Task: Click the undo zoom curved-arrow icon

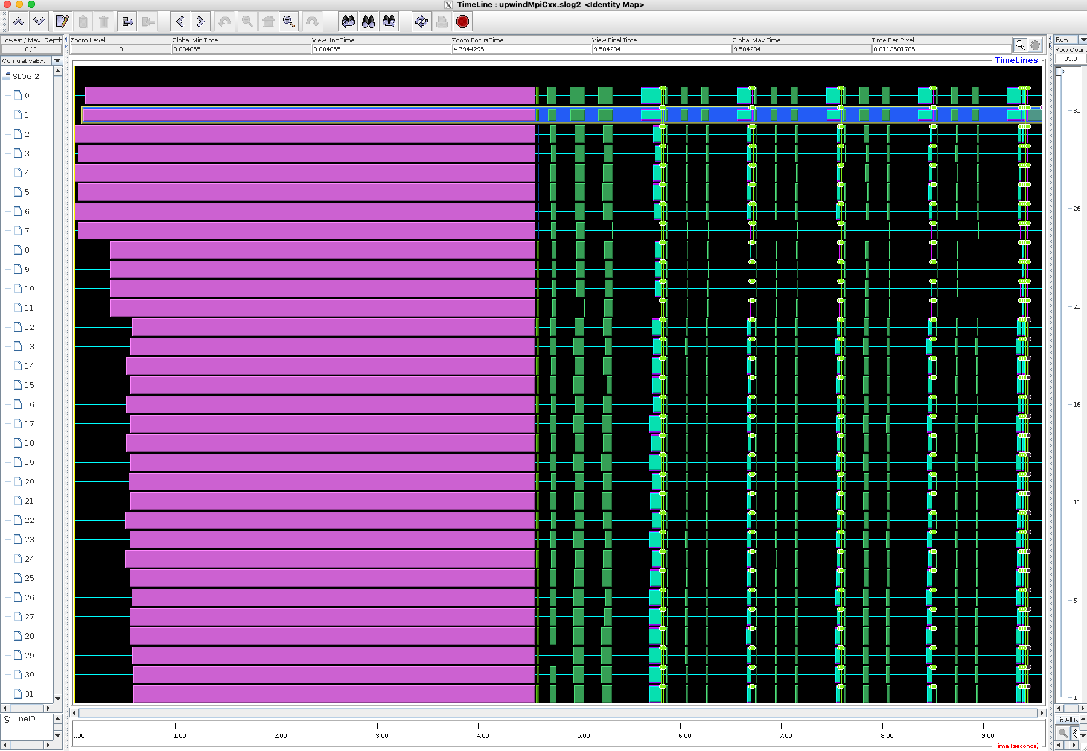Action: 224,22
